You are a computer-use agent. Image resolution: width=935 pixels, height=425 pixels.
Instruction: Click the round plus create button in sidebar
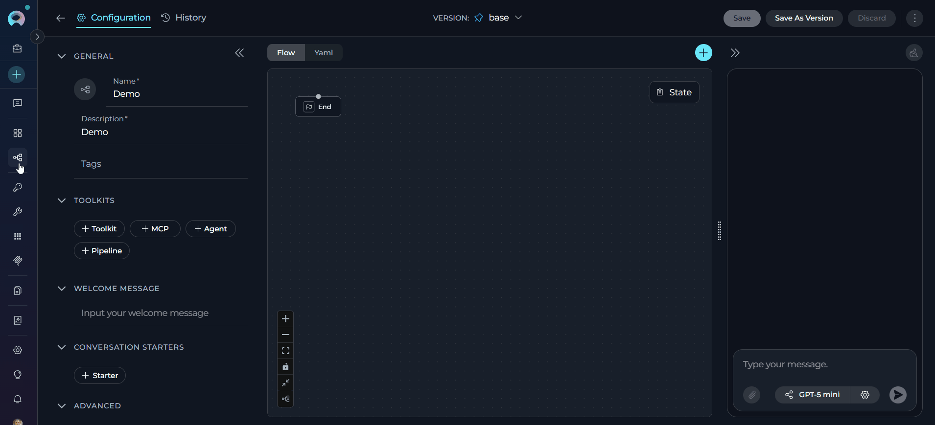17,74
